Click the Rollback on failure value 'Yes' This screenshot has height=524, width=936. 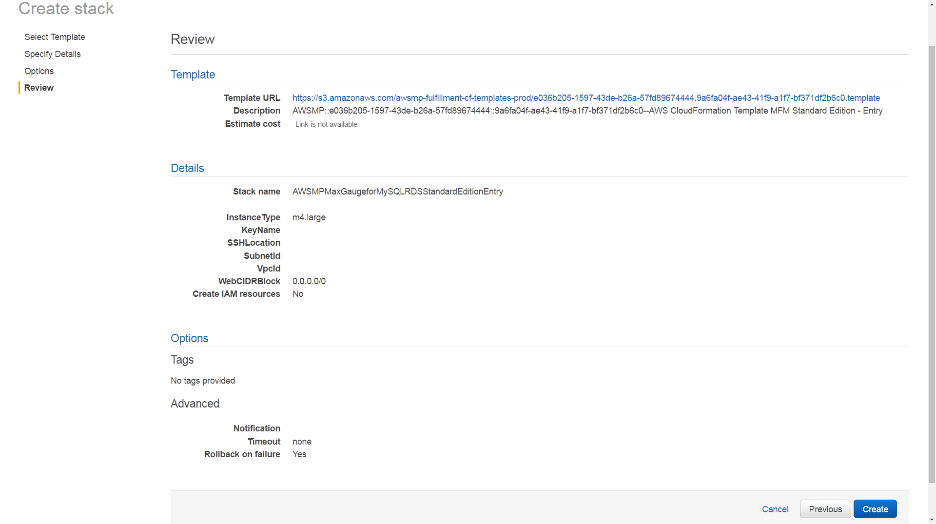click(299, 454)
